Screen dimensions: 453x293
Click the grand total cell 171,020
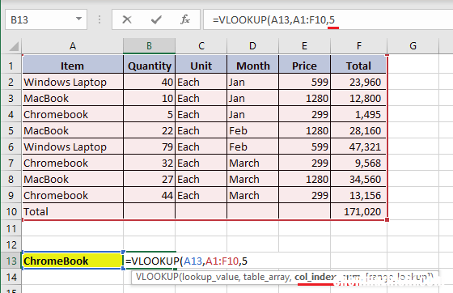pos(358,211)
